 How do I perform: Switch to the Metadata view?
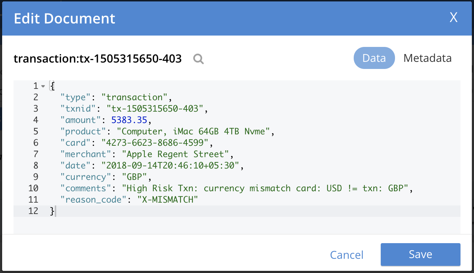pyautogui.click(x=427, y=58)
